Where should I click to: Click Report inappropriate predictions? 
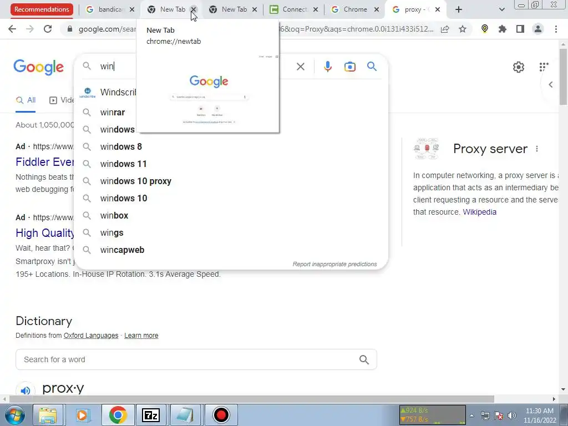pyautogui.click(x=334, y=264)
